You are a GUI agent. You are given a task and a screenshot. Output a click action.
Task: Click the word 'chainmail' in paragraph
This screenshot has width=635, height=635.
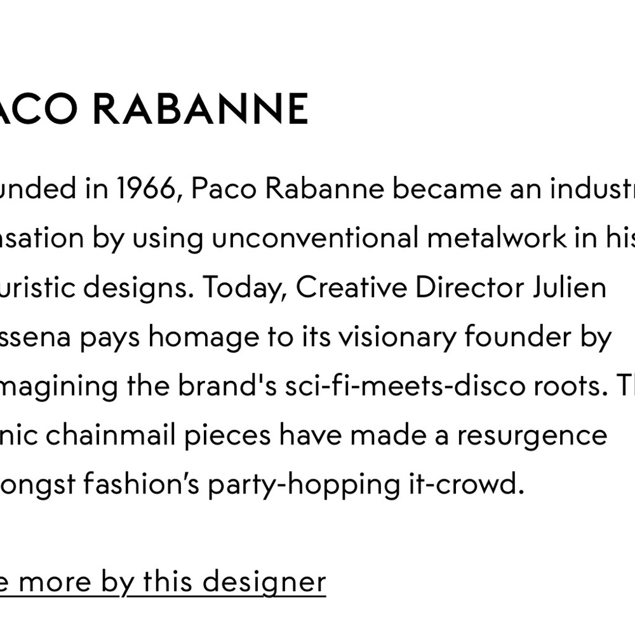pos(110,436)
